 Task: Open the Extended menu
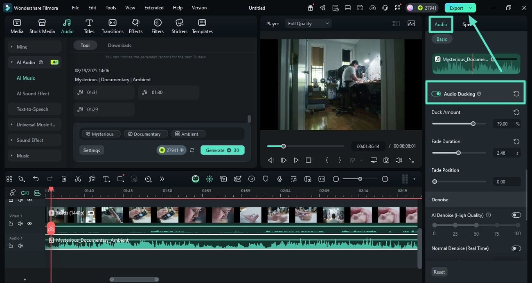pyautogui.click(x=154, y=8)
